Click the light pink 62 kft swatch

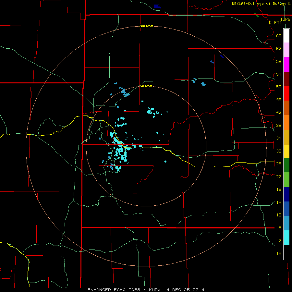tap(286, 50)
